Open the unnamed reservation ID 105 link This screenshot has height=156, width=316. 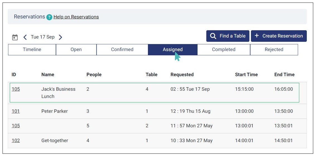click(16, 126)
